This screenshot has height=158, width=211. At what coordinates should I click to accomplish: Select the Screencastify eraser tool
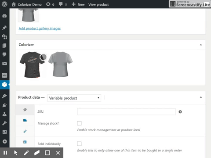point(37,153)
